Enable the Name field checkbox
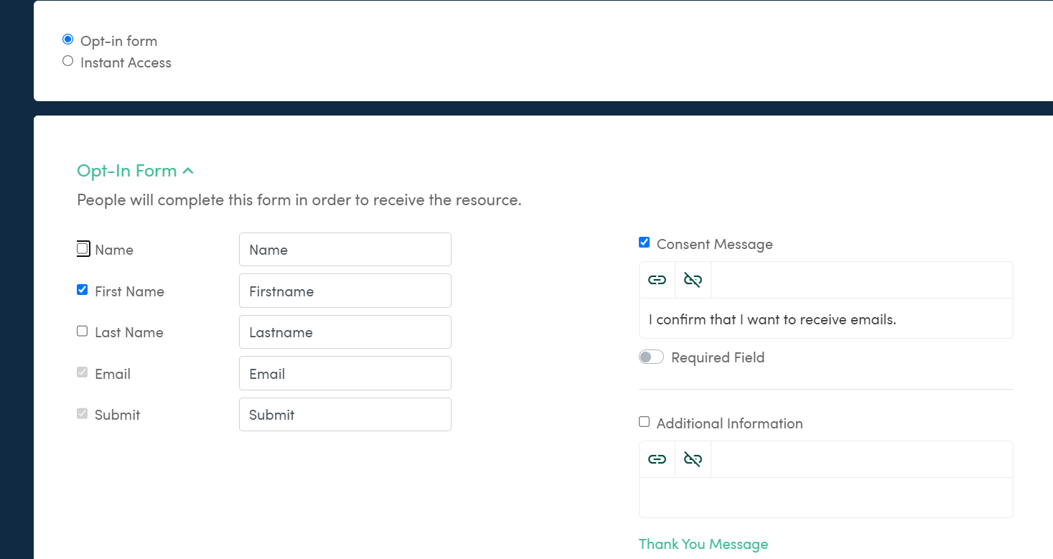Image resolution: width=1053 pixels, height=559 pixels. (x=83, y=249)
